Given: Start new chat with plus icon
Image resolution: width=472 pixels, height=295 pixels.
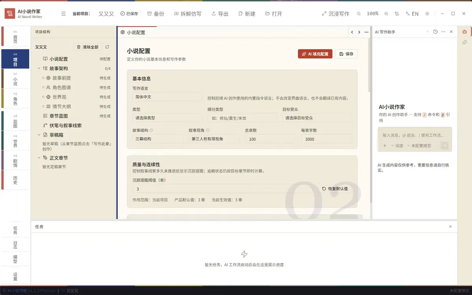Looking at the screenshot, I should (x=428, y=32).
